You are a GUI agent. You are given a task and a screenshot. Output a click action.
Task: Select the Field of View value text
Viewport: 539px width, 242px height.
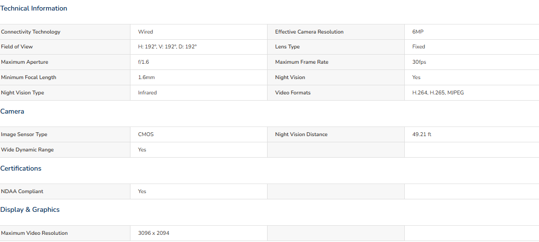(x=167, y=47)
